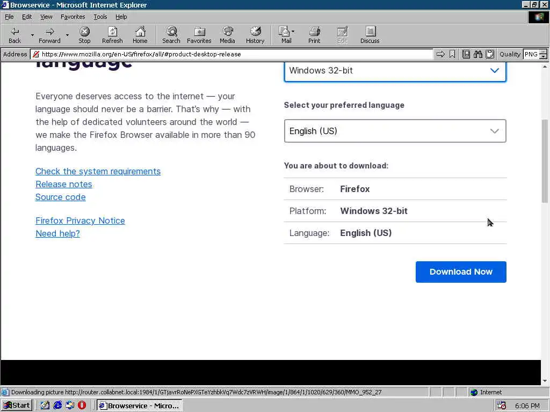Open the Source code link
550x412 pixels.
(60, 197)
